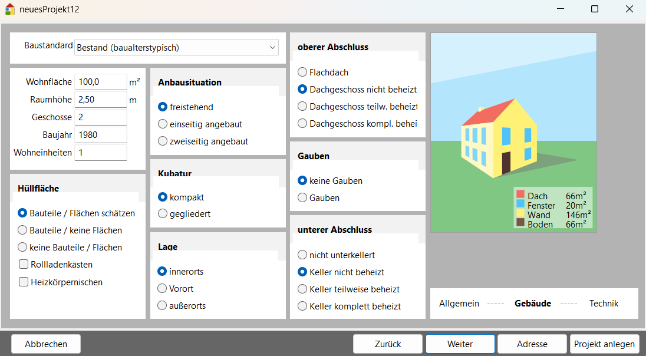The width and height of the screenshot is (646, 356).
Task: Click the Wohnfläche input field
Action: coord(101,82)
